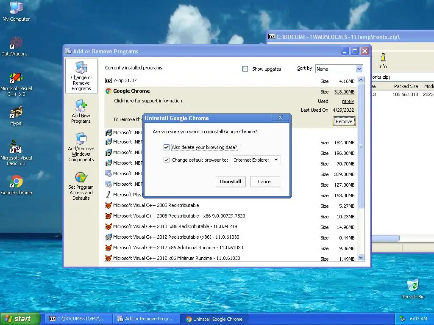Click the Visual C++ 2008 Redistributable icon
Viewport: 434px width, 325px height.
(108, 216)
